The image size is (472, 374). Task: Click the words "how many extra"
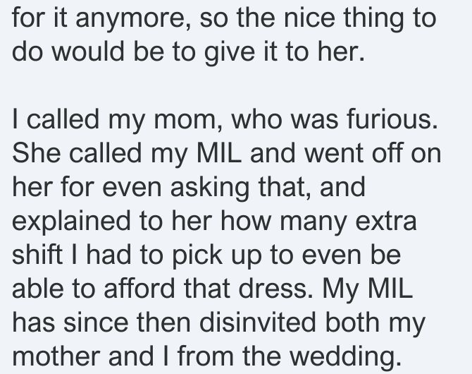coord(319,222)
